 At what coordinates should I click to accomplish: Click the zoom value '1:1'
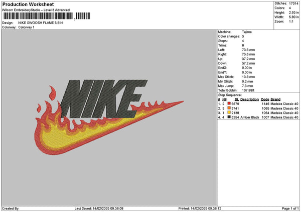point(291,21)
